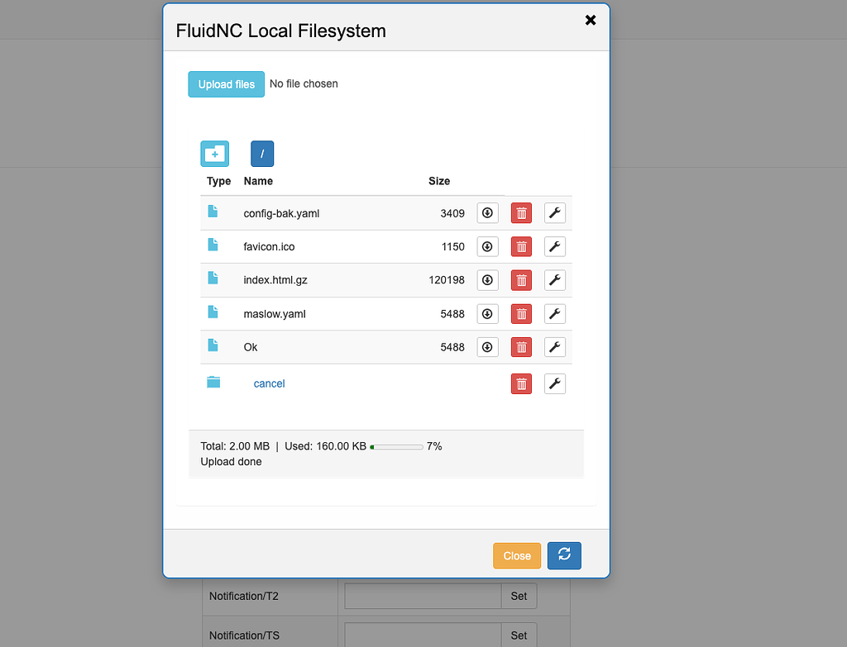
Task: Download index.html.gz
Action: click(487, 280)
